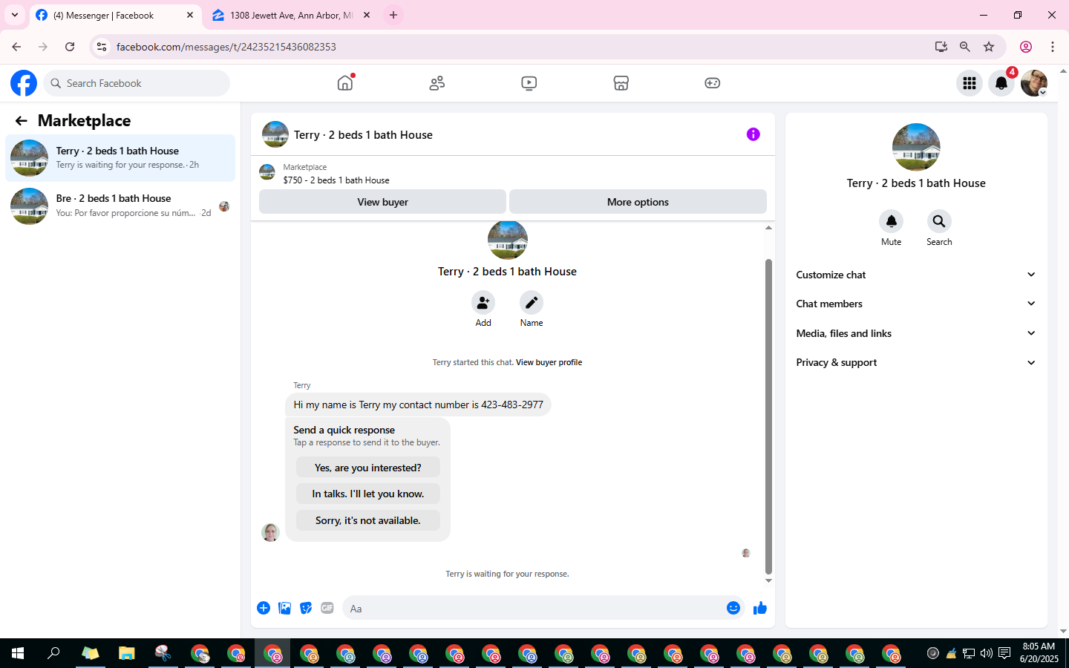Open the emoji picker in message box
Viewport: 1069px width, 668px height.
(x=733, y=608)
